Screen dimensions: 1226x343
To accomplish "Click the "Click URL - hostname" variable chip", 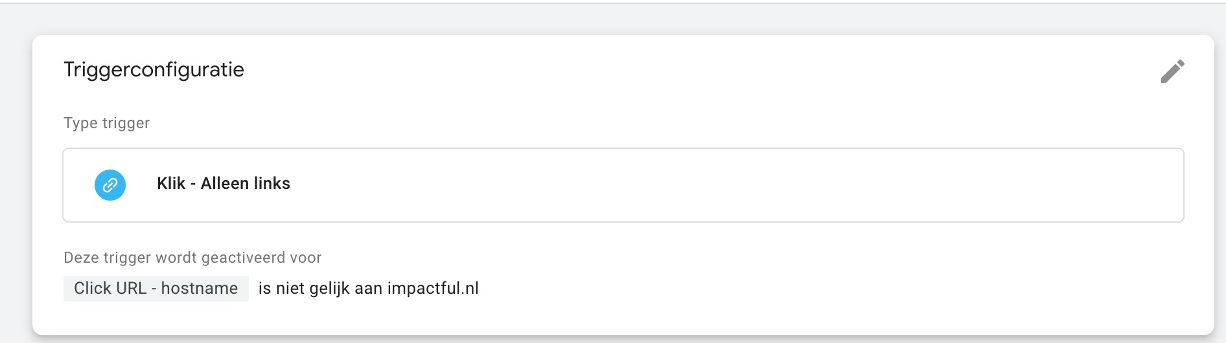I will [x=156, y=288].
